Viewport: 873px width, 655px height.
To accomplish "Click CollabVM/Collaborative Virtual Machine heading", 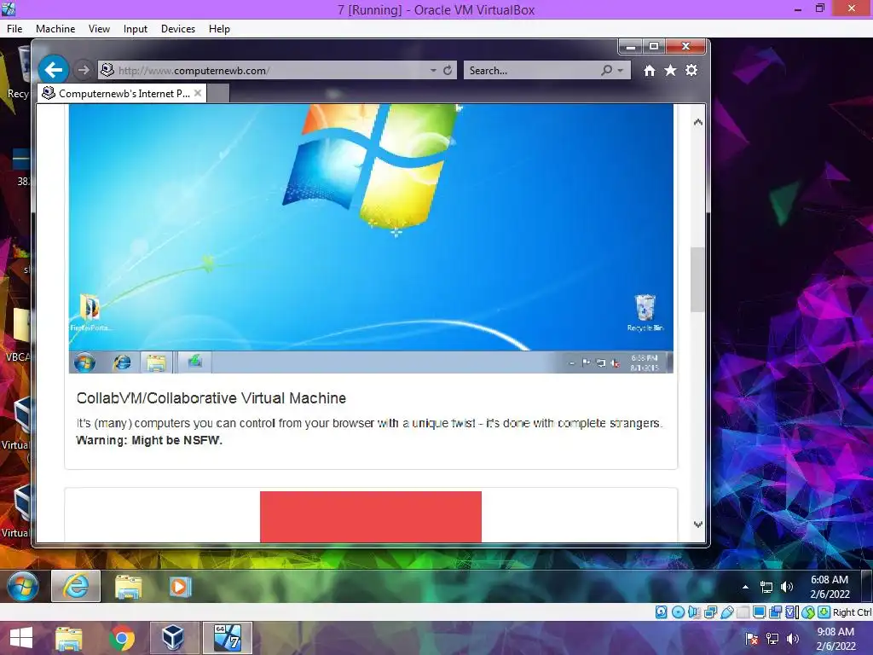I will (x=211, y=398).
